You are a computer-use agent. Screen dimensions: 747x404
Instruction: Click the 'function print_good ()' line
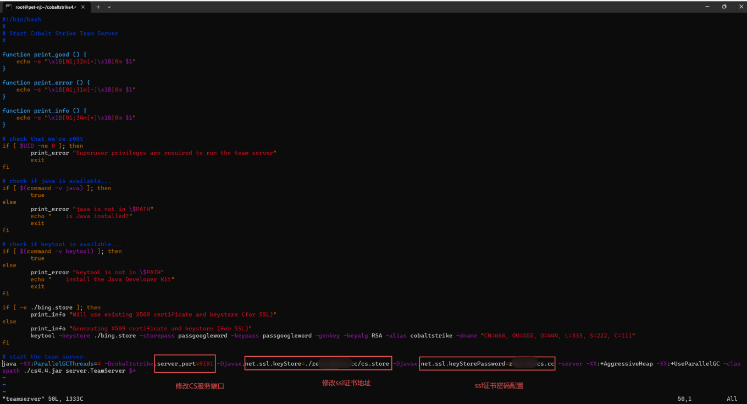pos(44,54)
